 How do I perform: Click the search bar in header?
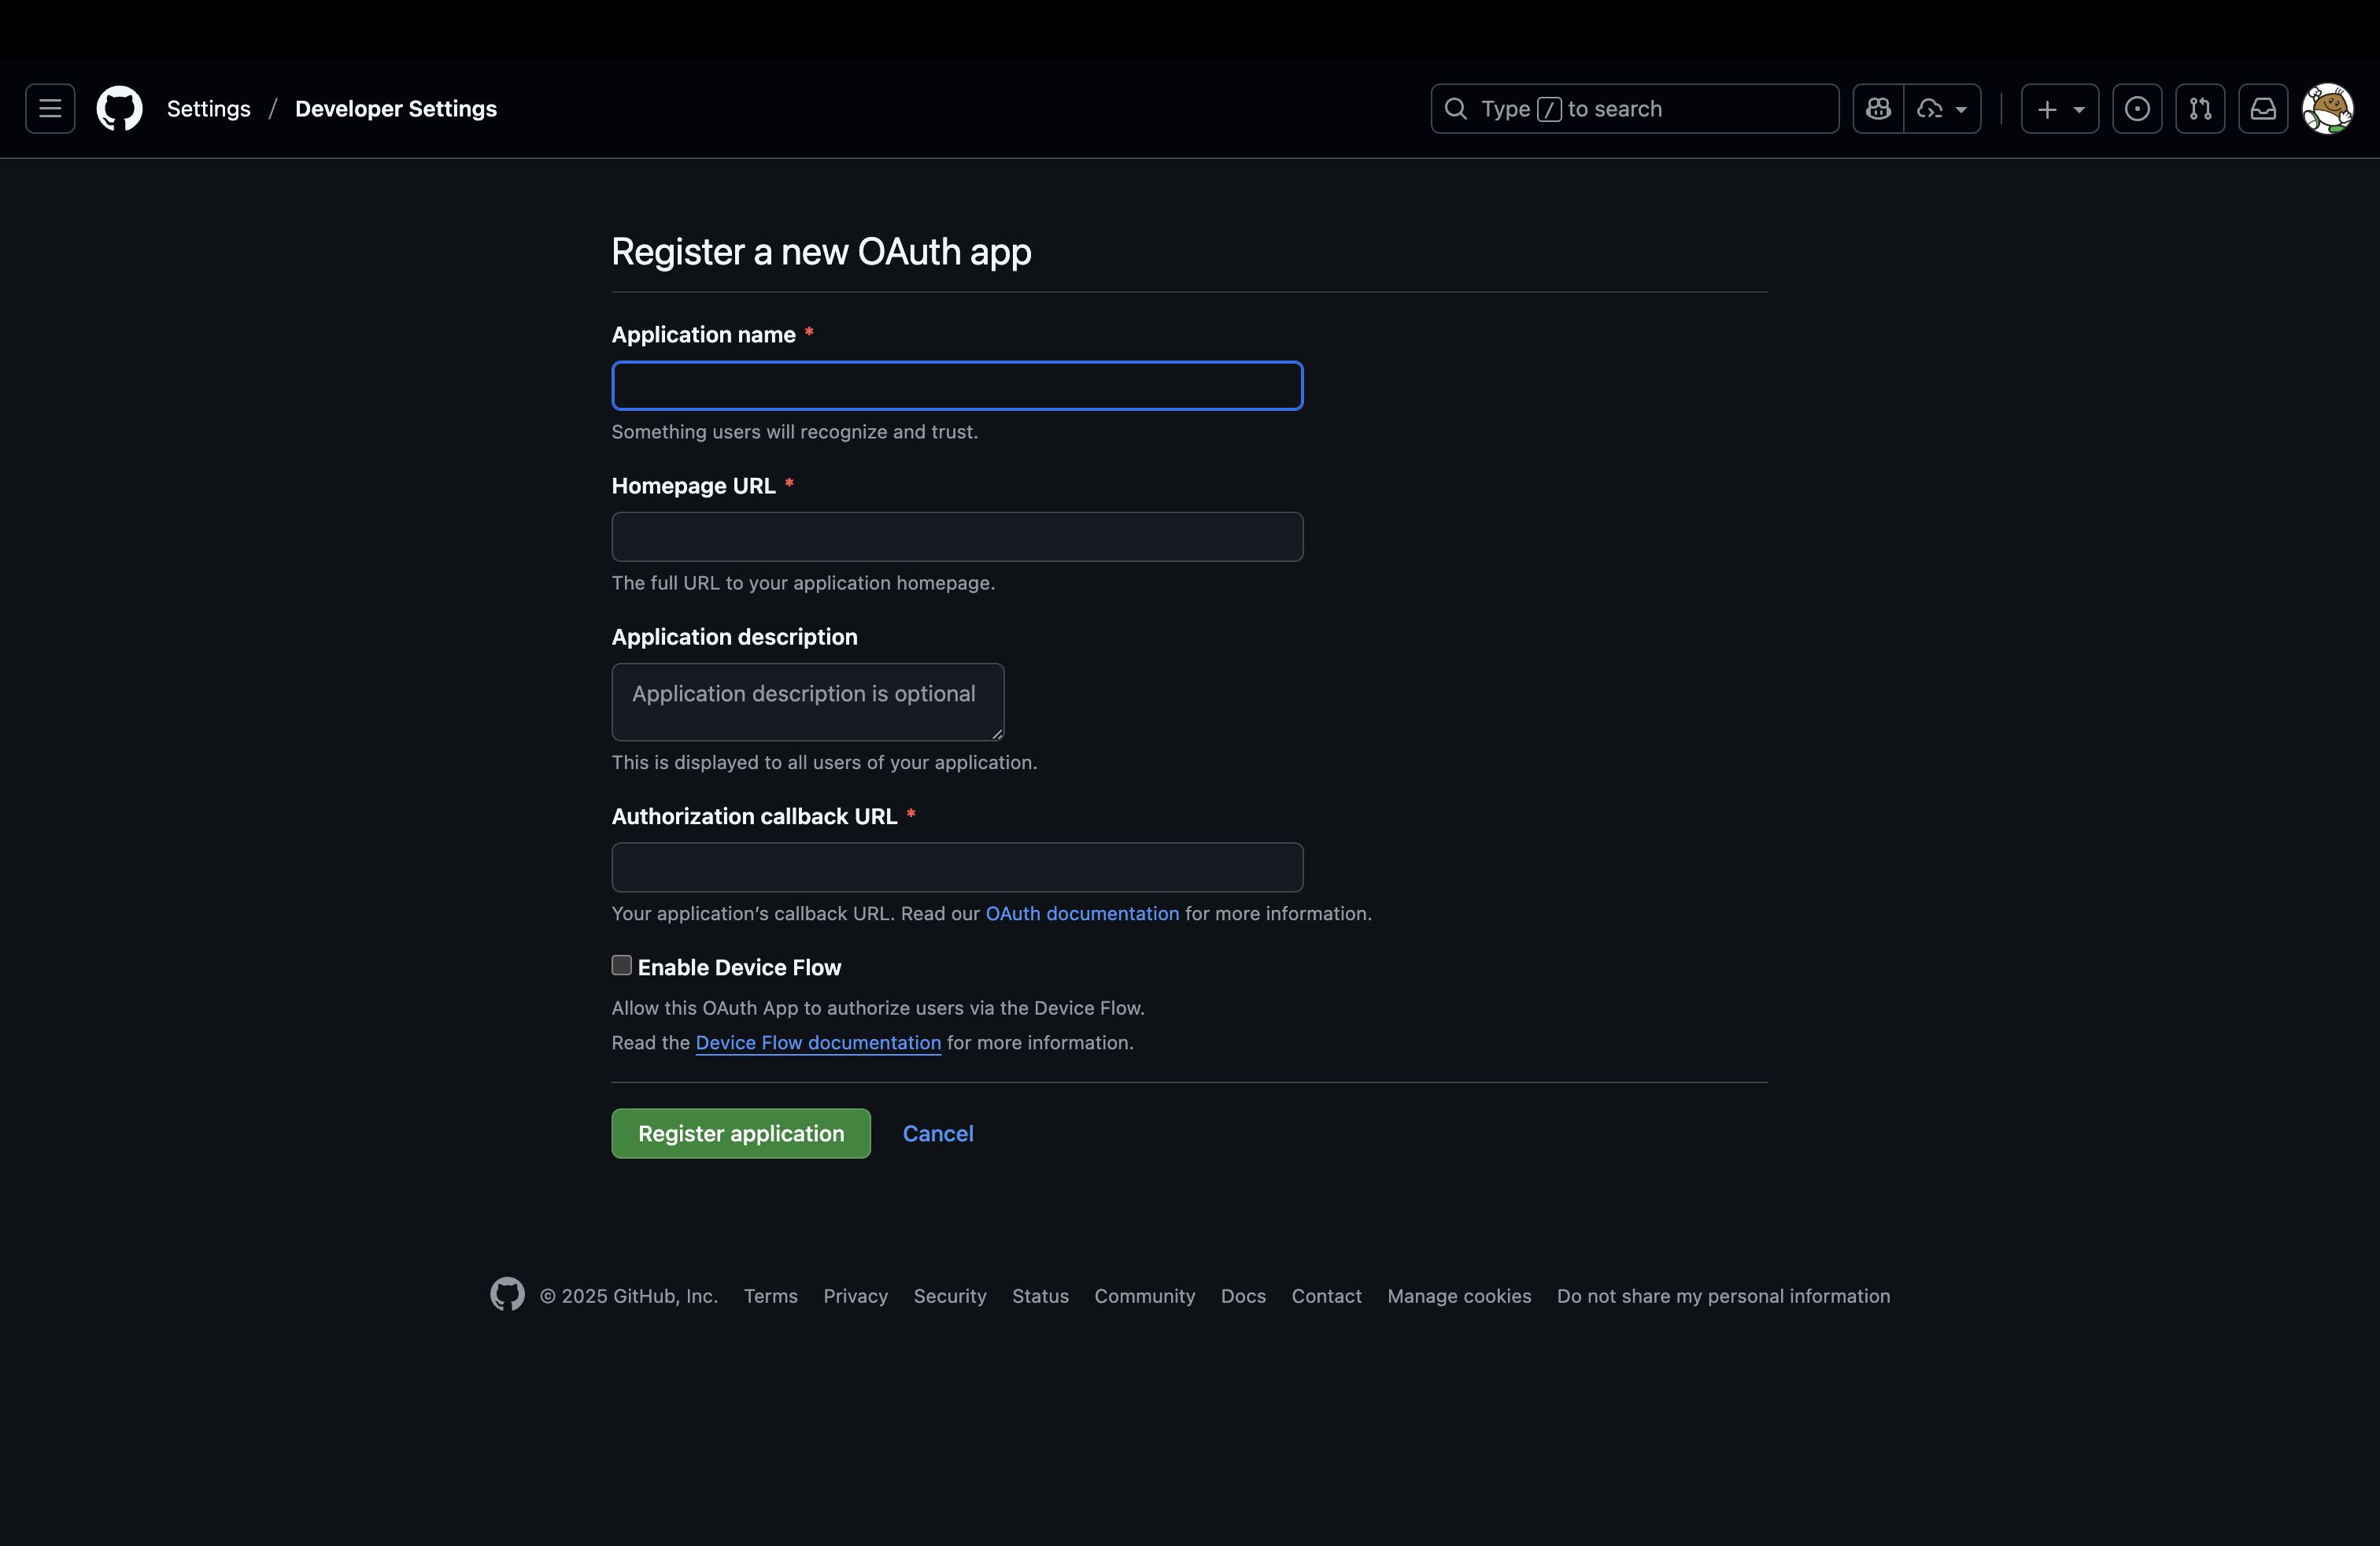(x=1634, y=108)
